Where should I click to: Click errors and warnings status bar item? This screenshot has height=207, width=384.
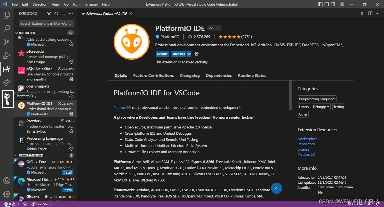pos(12,204)
